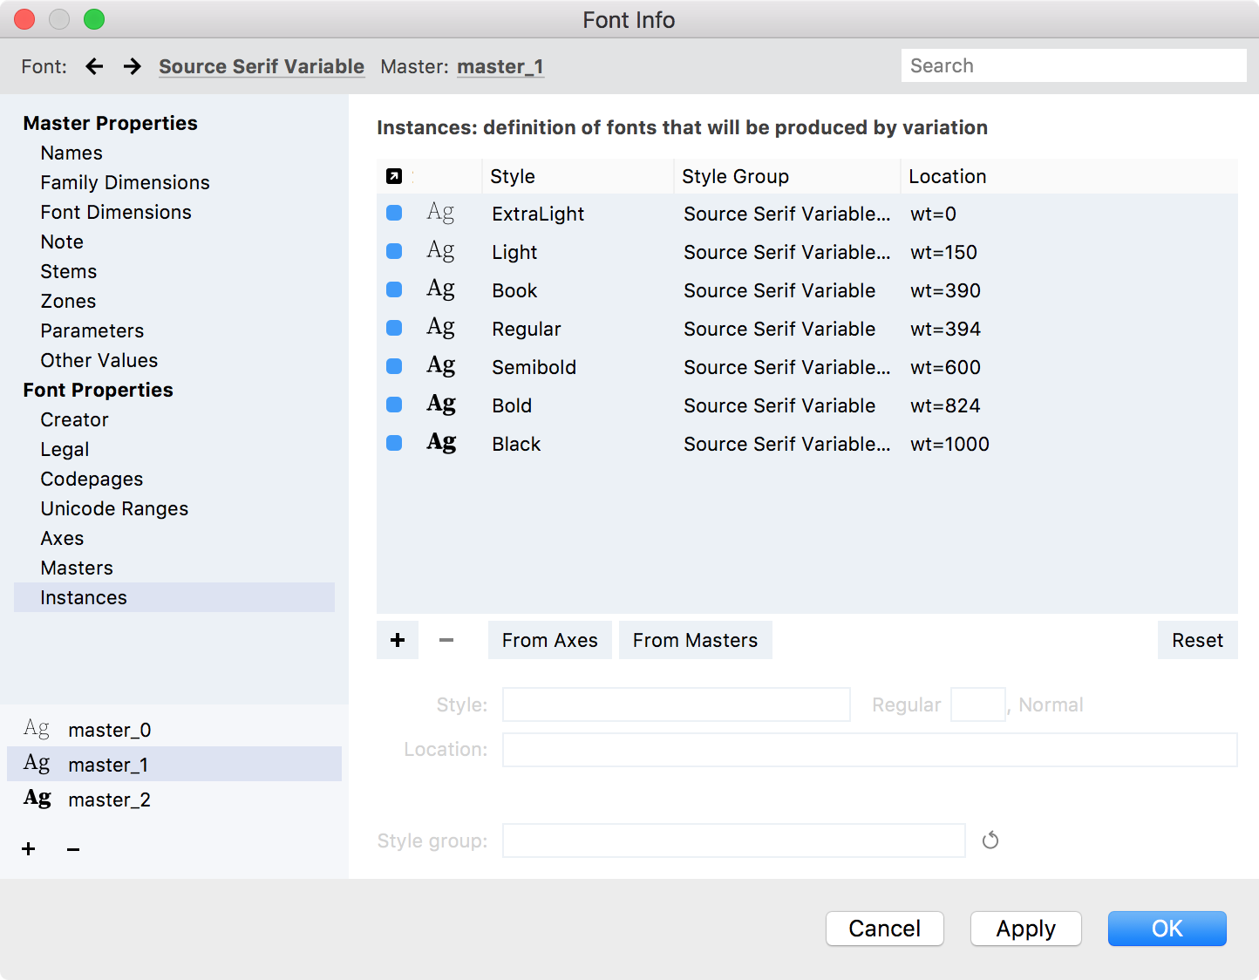Click the export-column header arrow icon
This screenshot has height=980, width=1259.
tap(394, 176)
